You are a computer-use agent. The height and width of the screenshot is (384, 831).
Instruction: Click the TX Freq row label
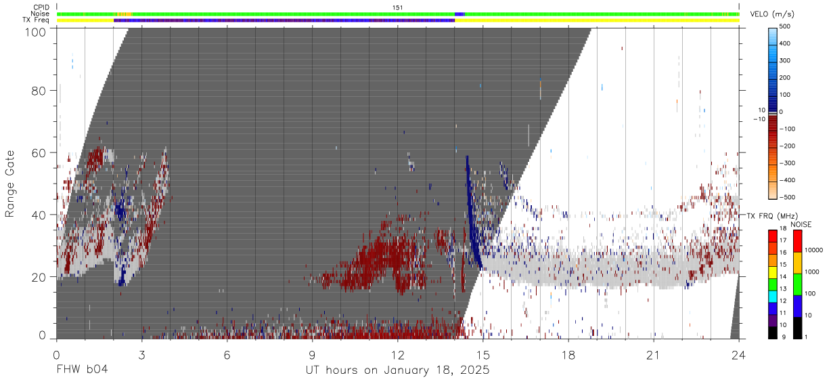click(x=37, y=20)
